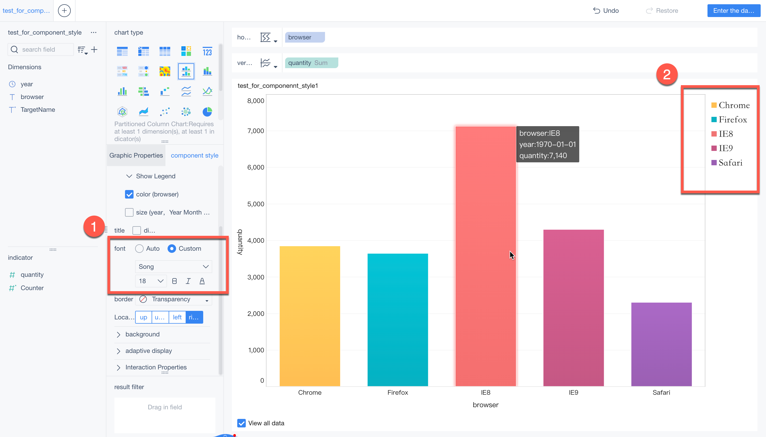The image size is (766, 437).
Task: Click into the search field box
Action: tap(40, 50)
